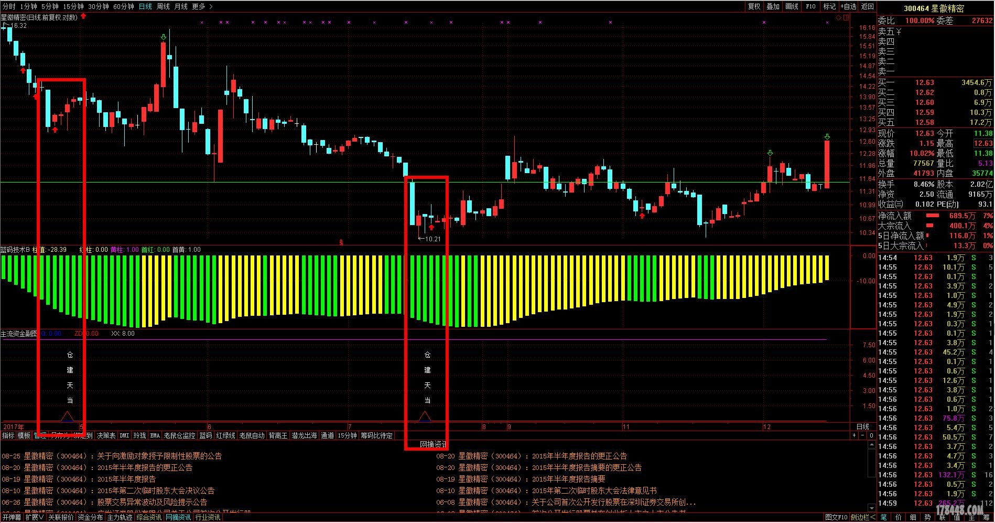
Task: Switch to the 月线 monthly chart
Action: pyautogui.click(x=181, y=6)
